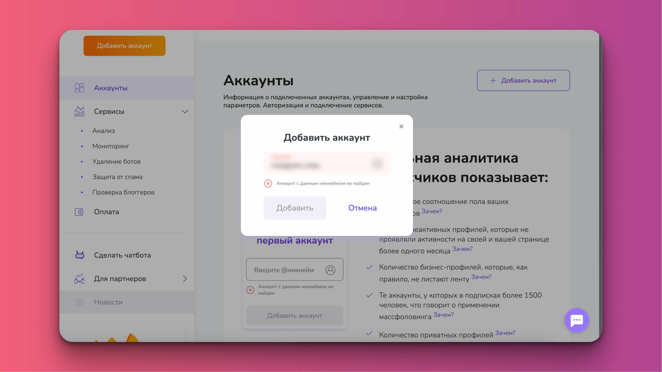Click the первый аккаунт card heading

(x=295, y=241)
